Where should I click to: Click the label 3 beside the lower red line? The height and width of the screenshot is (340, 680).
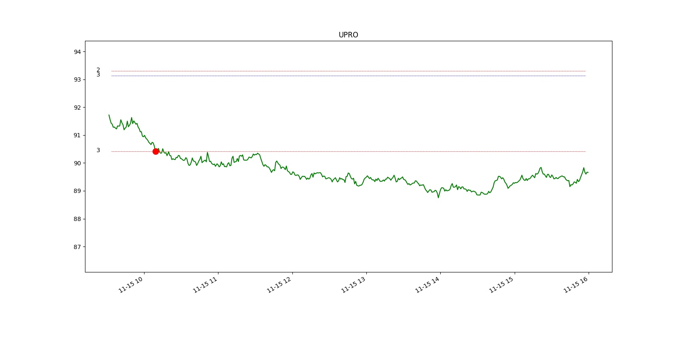(x=98, y=150)
